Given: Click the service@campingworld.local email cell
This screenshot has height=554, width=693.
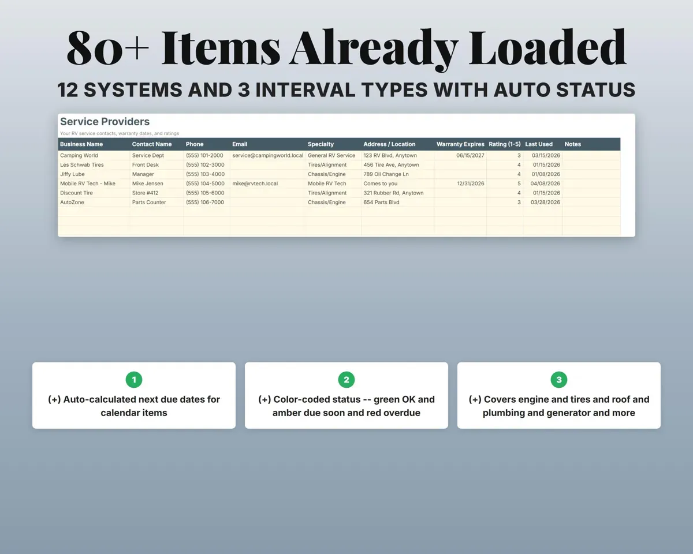Looking at the screenshot, I should [267, 155].
